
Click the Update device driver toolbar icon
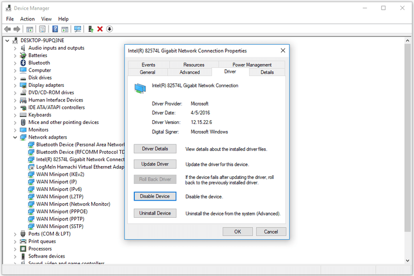coord(91,29)
